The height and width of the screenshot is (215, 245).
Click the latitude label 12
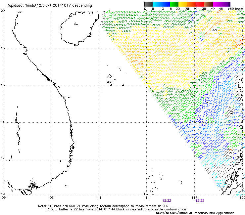pos(3,158)
